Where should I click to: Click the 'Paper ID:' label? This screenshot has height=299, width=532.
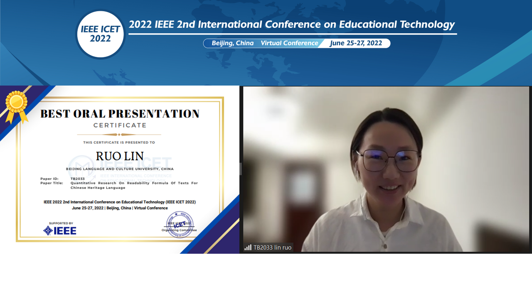[x=49, y=179]
